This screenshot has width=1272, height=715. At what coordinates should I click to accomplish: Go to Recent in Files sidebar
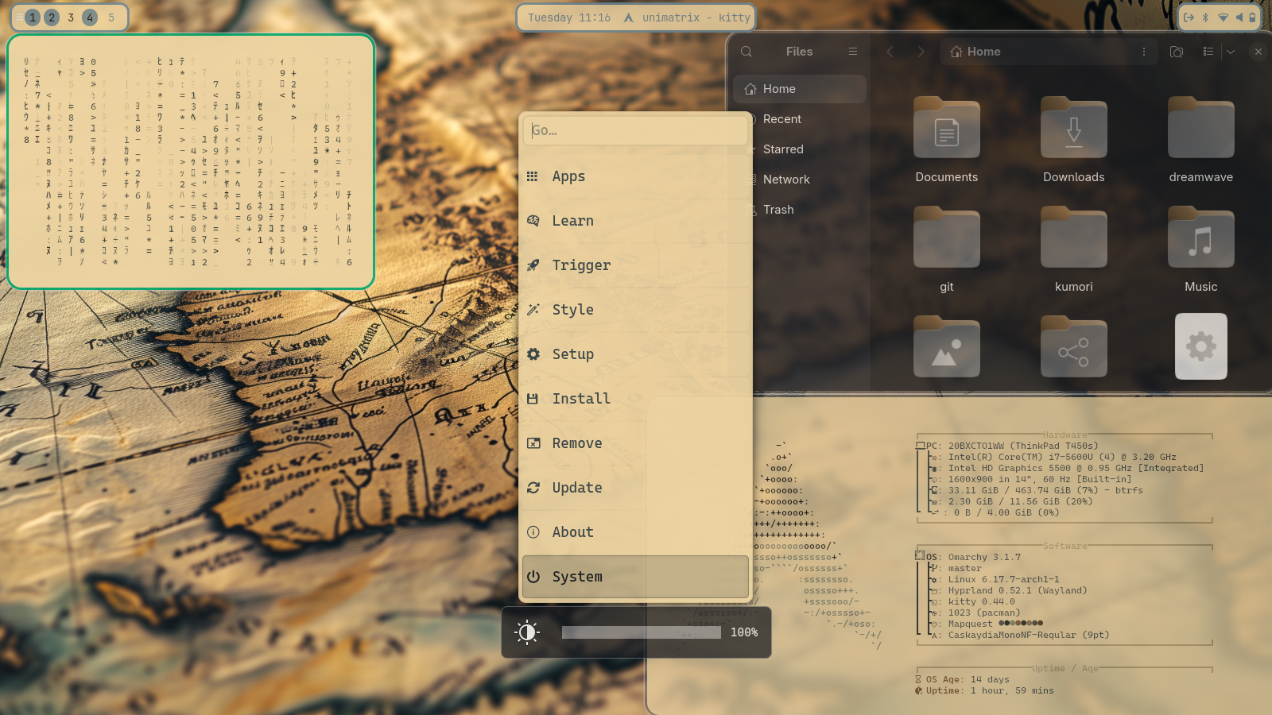(781, 119)
